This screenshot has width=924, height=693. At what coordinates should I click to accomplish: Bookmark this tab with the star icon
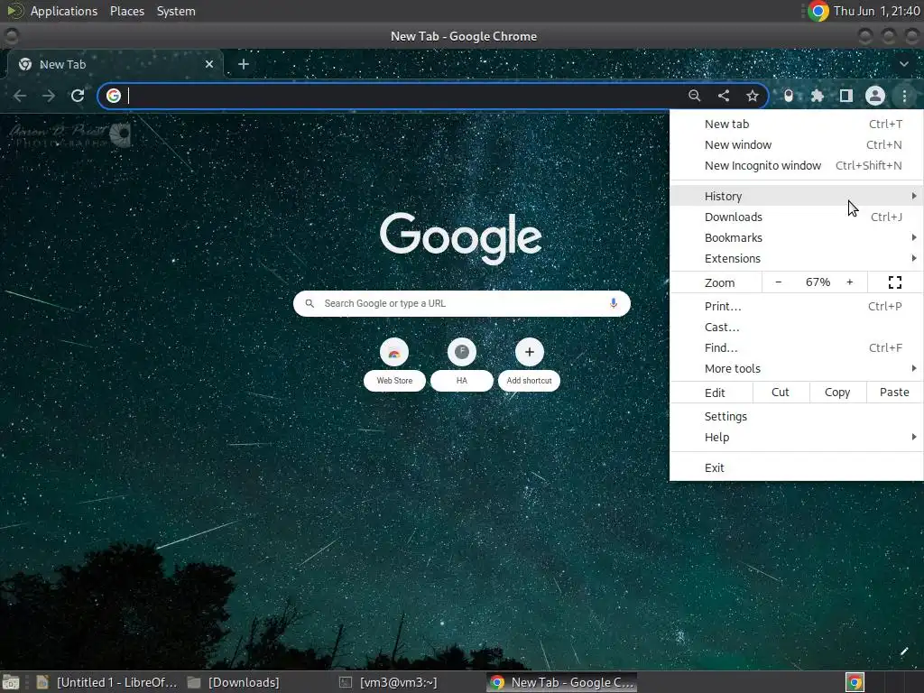coord(753,96)
